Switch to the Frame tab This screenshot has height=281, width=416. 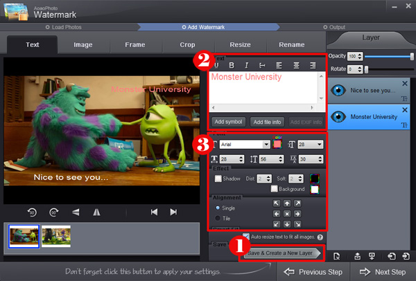[x=135, y=45]
